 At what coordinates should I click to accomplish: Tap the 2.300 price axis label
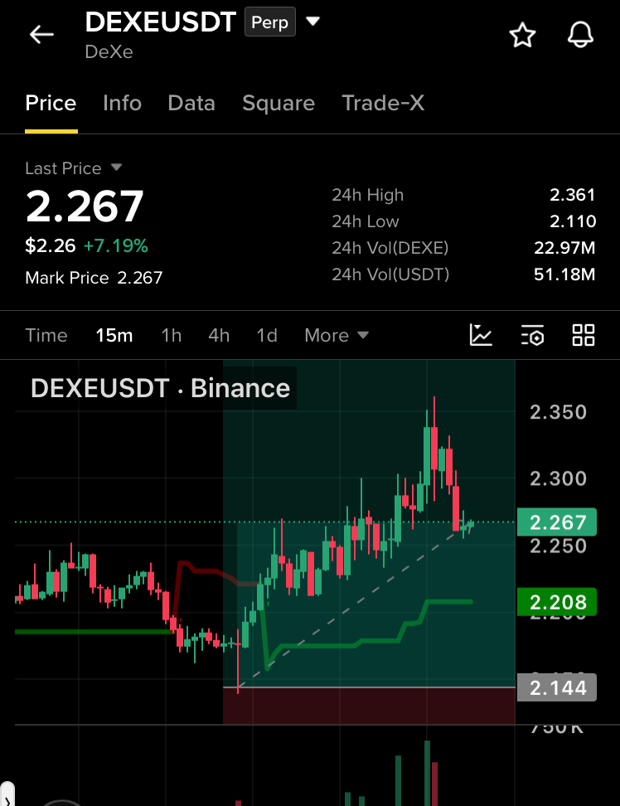559,478
